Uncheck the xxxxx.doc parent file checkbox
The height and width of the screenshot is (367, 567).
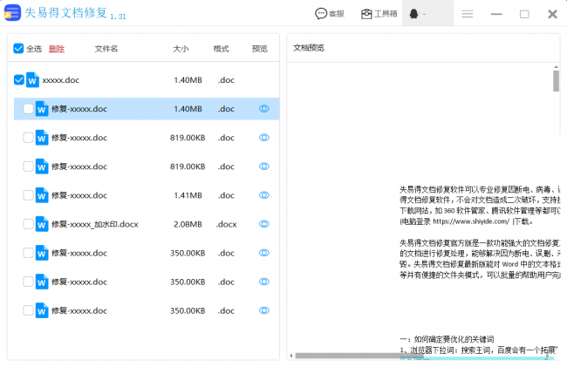coord(19,79)
